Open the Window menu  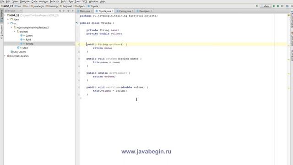pyautogui.click(x=93, y=1)
